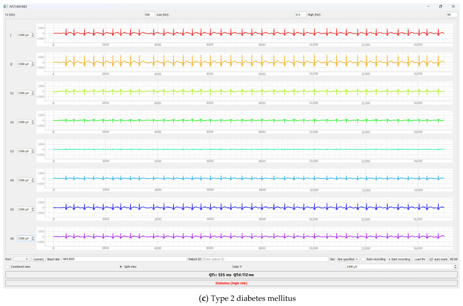
Task: Adjust the Scale Y spinner arrows
Action: [x=455, y=267]
